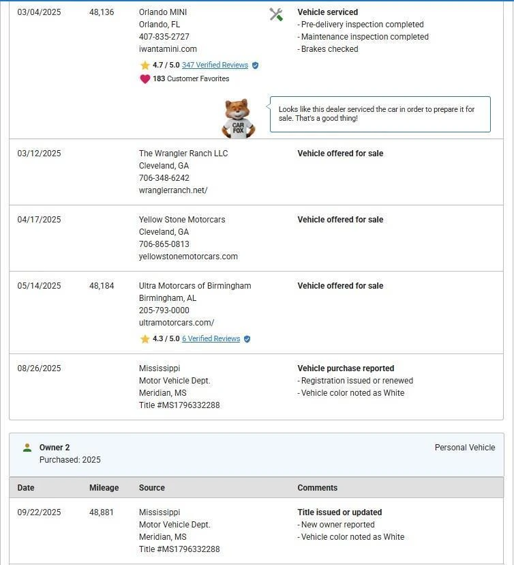Click verified badge next to 6 reviews
Viewport: 514px width, 565px height.
tap(247, 339)
